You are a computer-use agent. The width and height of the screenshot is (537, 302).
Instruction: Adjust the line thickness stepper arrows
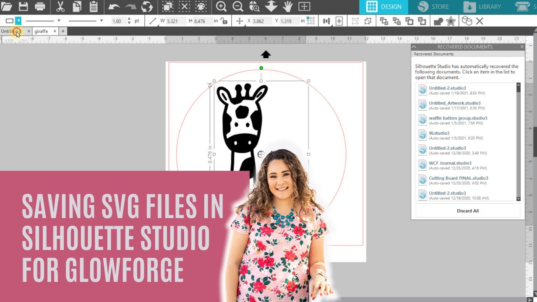(129, 21)
